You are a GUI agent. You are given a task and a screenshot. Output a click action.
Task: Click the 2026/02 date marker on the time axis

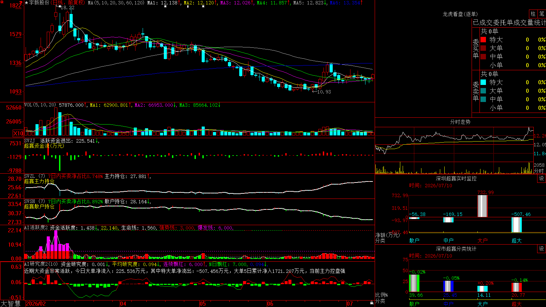[x=36, y=304]
